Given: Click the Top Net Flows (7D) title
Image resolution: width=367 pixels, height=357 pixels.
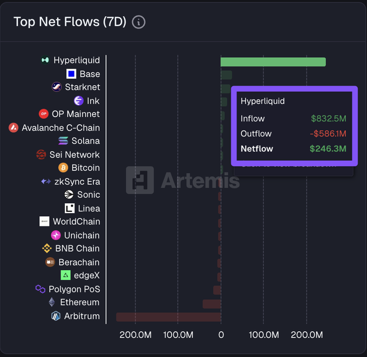Looking at the screenshot, I should 70,22.
